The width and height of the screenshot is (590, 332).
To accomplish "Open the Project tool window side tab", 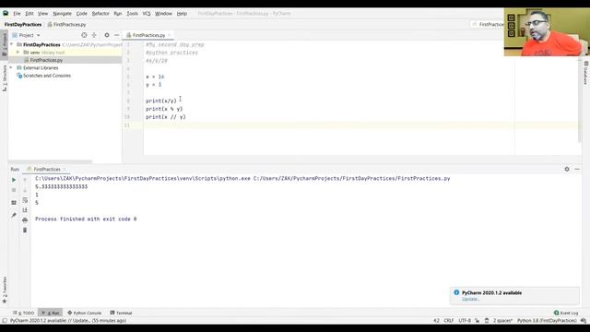I will coord(4,44).
